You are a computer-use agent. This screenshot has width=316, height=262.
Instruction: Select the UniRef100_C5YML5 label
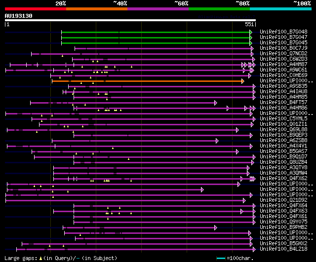pos(283,119)
